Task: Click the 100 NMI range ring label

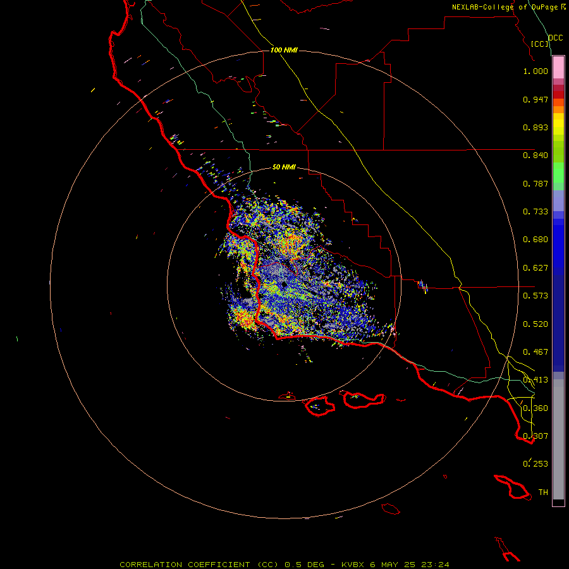Action: pos(284,50)
